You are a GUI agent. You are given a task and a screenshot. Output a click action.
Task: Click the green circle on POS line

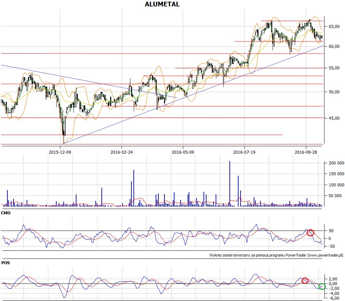[x=322, y=287]
